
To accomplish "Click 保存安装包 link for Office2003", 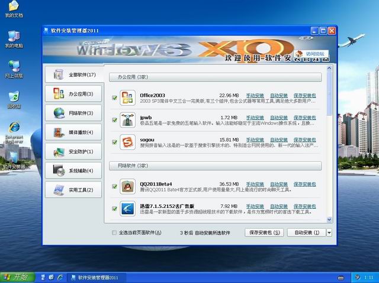I will 304,96.
